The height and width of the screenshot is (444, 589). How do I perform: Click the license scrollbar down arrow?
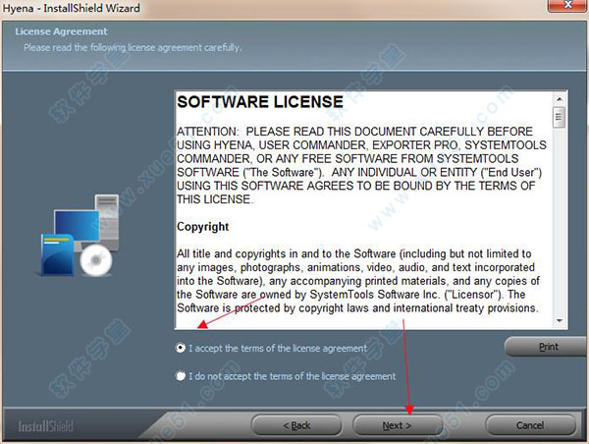point(559,320)
